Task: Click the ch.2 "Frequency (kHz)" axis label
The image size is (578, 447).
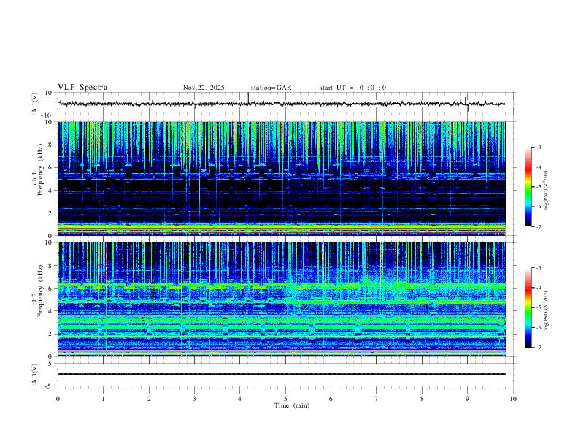Action: point(40,291)
